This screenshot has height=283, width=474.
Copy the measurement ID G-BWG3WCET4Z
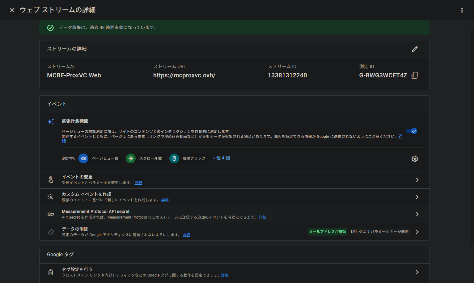pyautogui.click(x=415, y=75)
